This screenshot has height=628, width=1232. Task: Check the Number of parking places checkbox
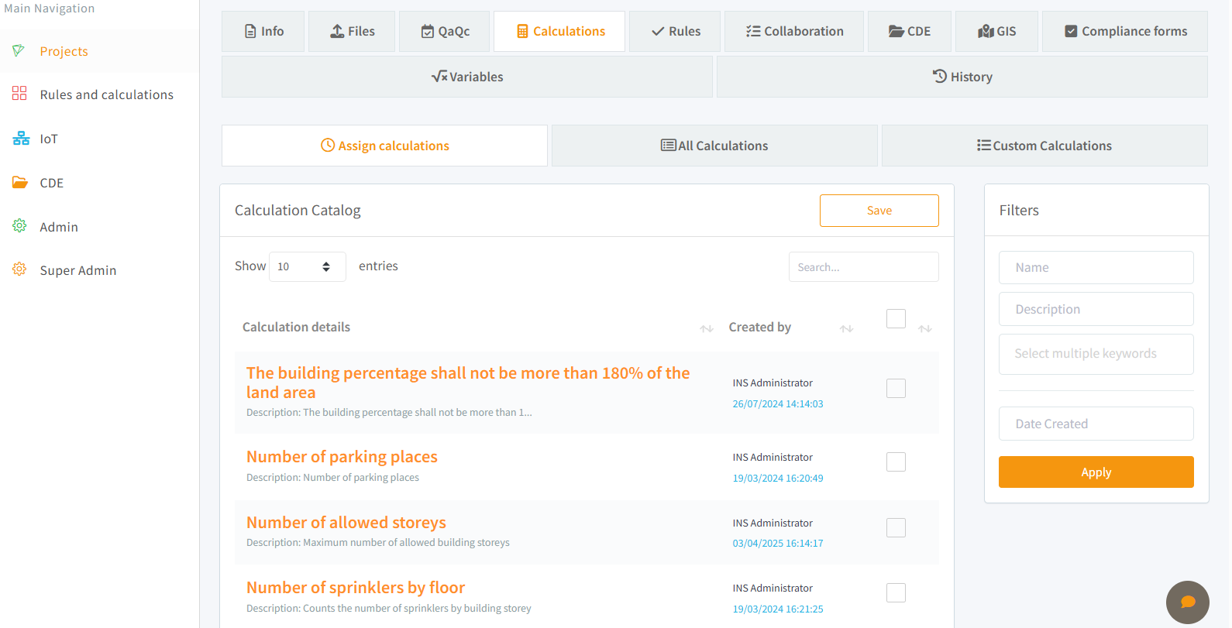(896, 462)
